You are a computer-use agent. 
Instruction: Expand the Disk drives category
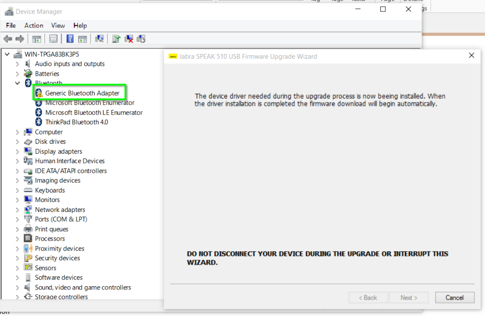tap(18, 142)
